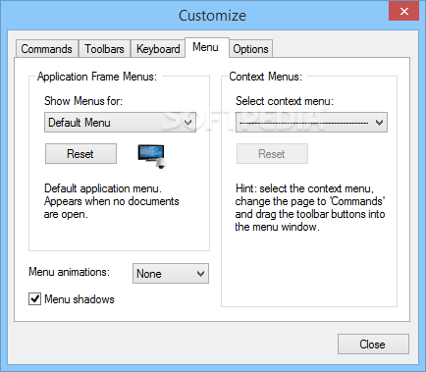Open the Options tab
This screenshot has height=372, width=426.
[x=250, y=49]
